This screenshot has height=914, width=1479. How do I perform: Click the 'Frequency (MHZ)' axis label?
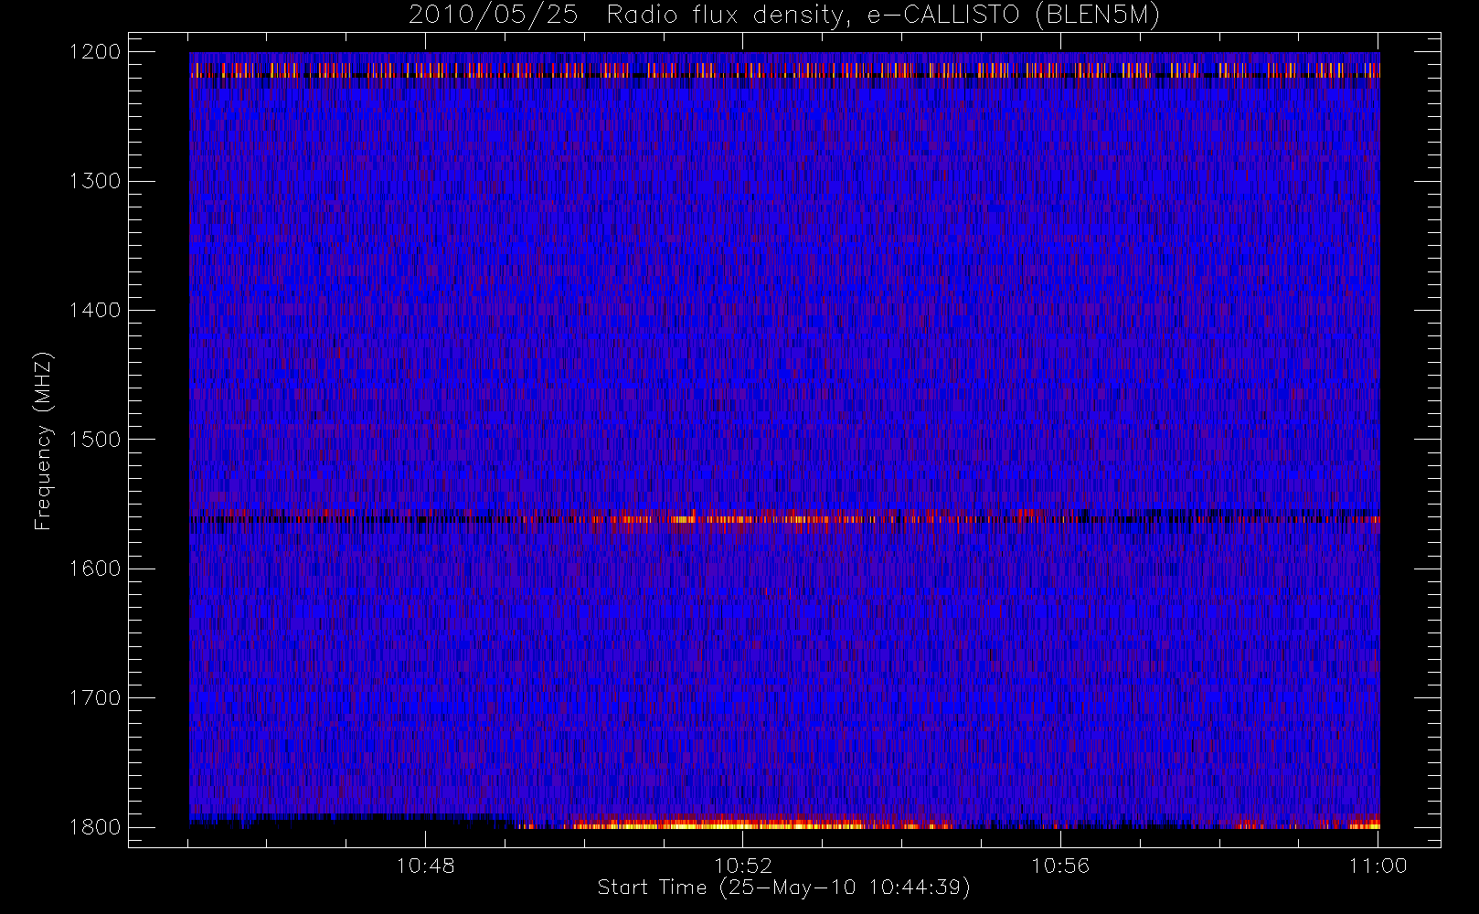coord(43,441)
